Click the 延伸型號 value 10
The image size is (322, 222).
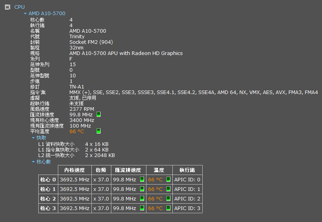pyautogui.click(x=73, y=75)
